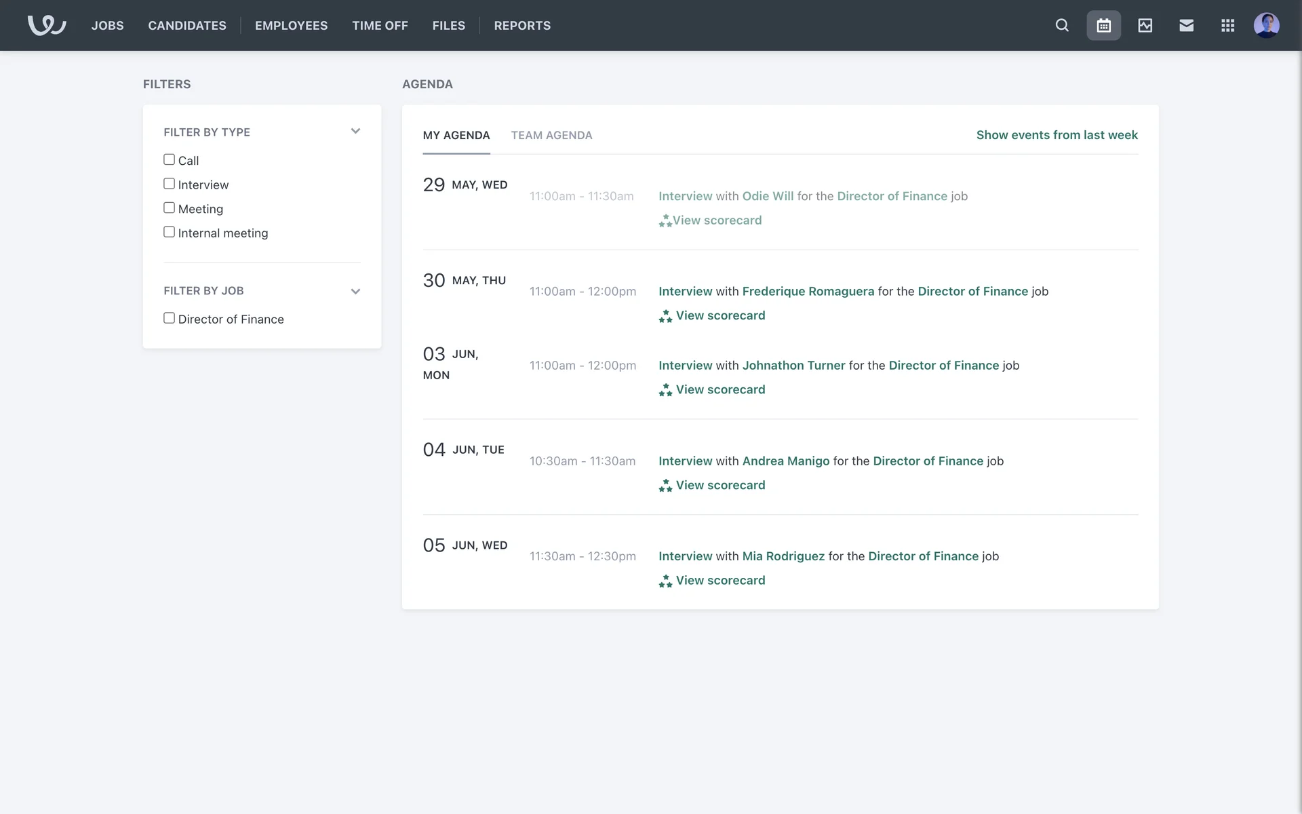Click scorecard stars icon for Andrea Manigo
Screen dimensions: 1302x814
click(665, 486)
